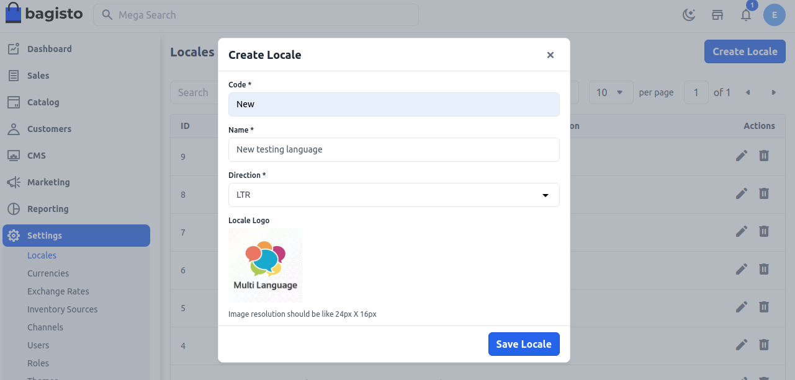This screenshot has width=795, height=380.
Task: Focus the Mega Search box
Action: 256,15
